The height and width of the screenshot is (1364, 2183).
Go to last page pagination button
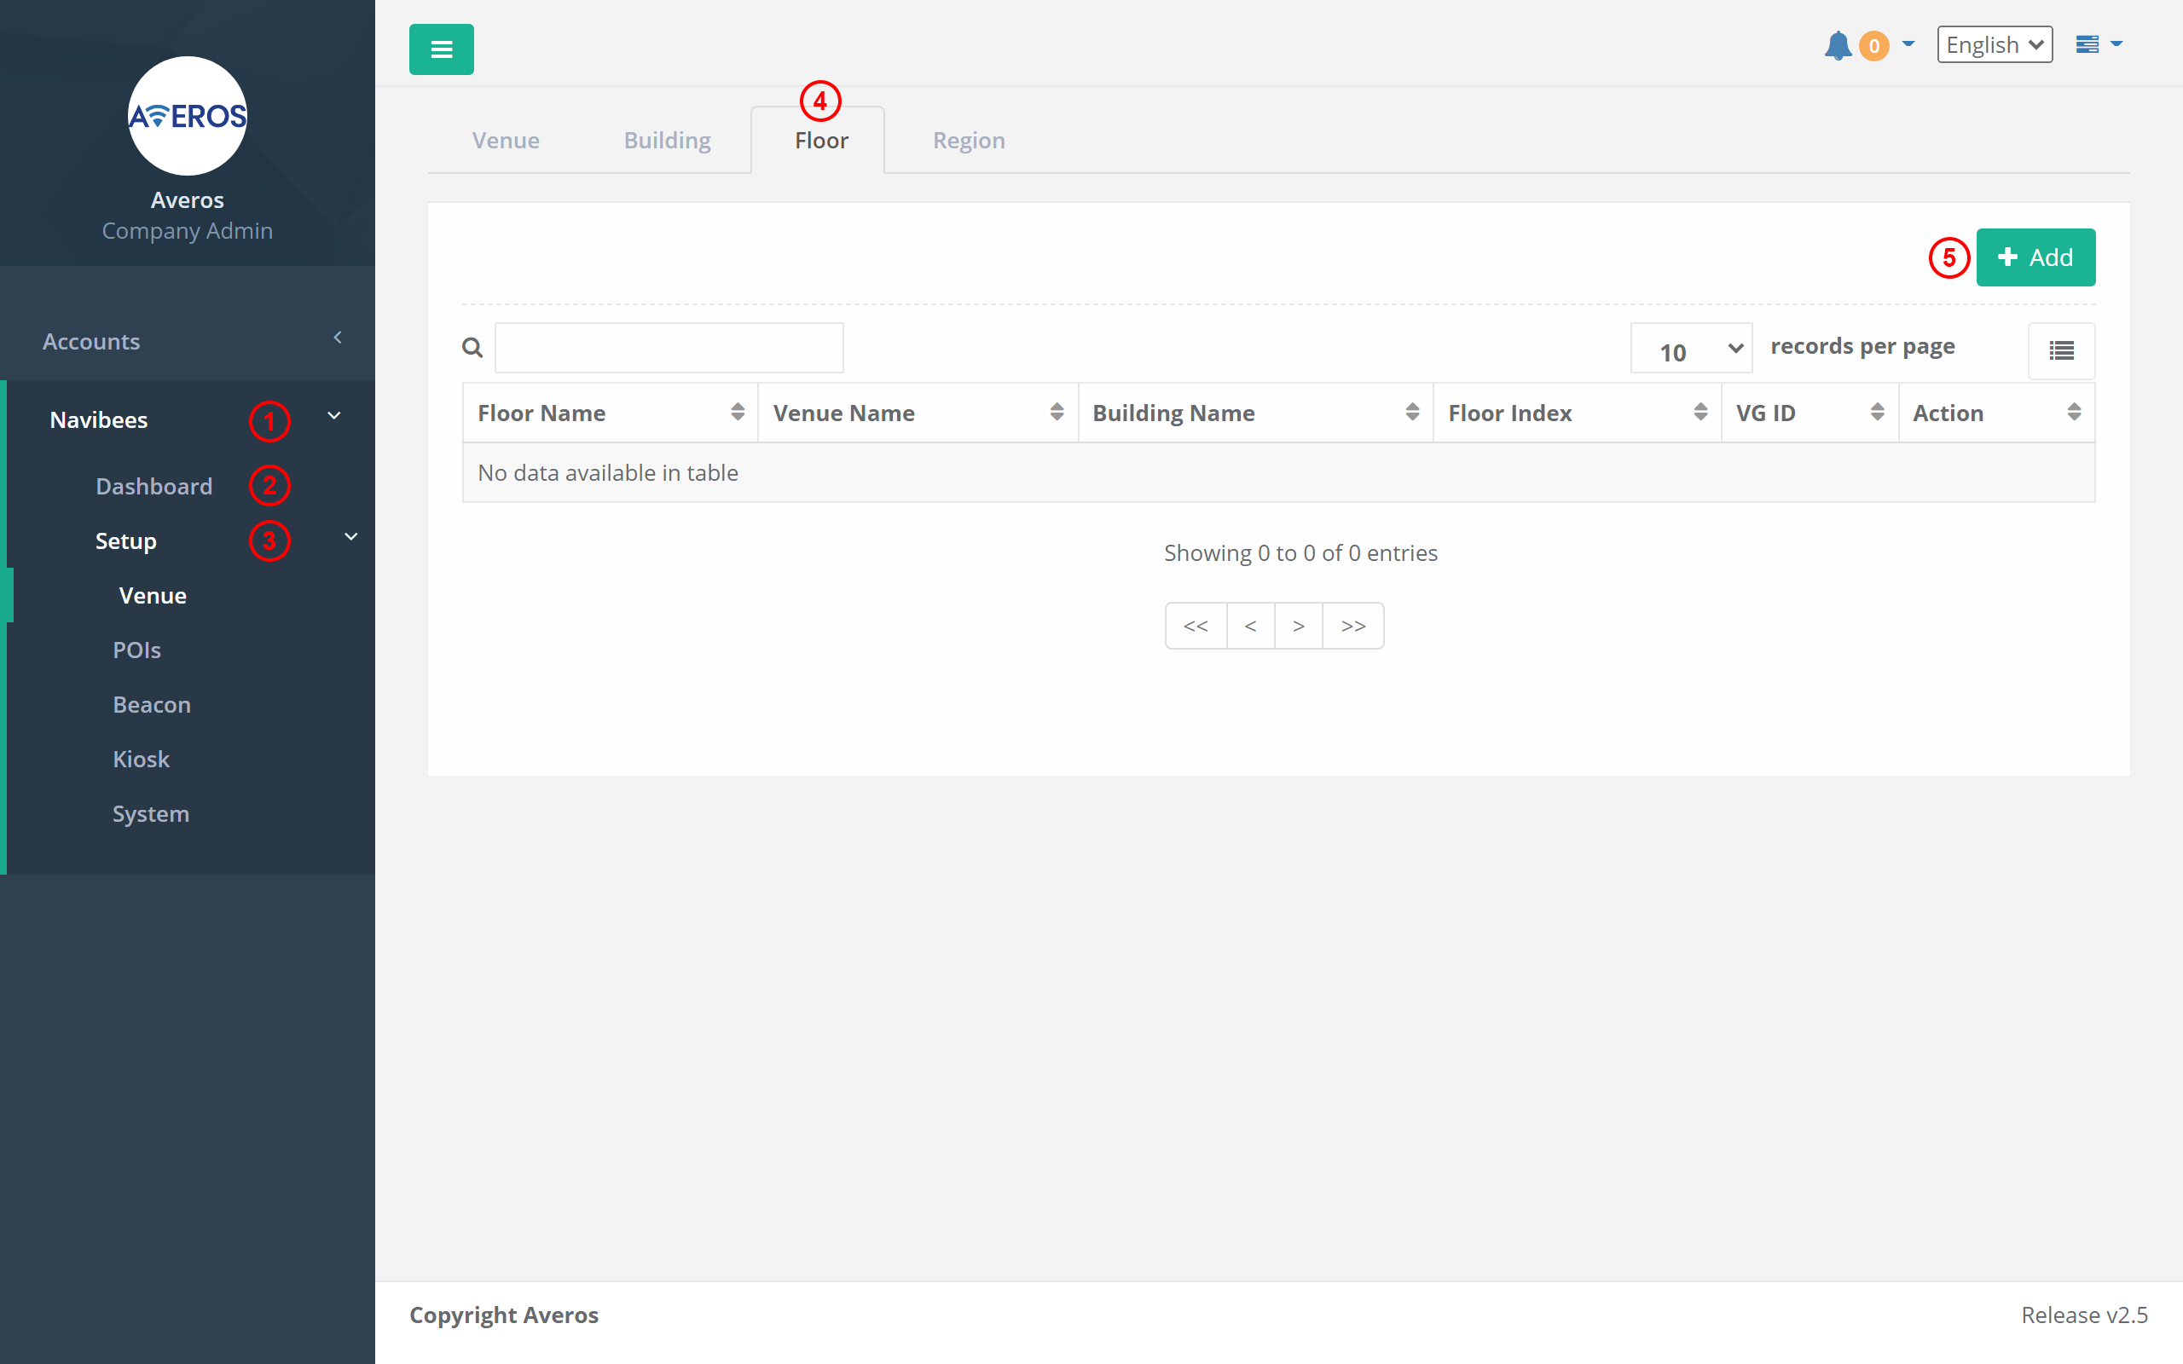(x=1352, y=625)
